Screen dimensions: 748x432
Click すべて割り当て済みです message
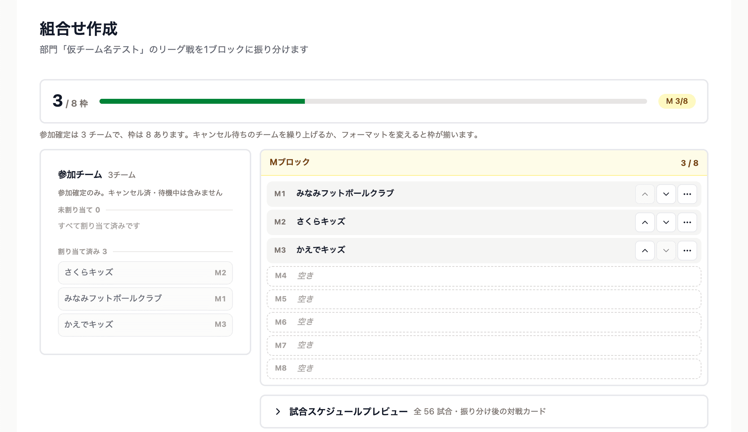point(99,226)
